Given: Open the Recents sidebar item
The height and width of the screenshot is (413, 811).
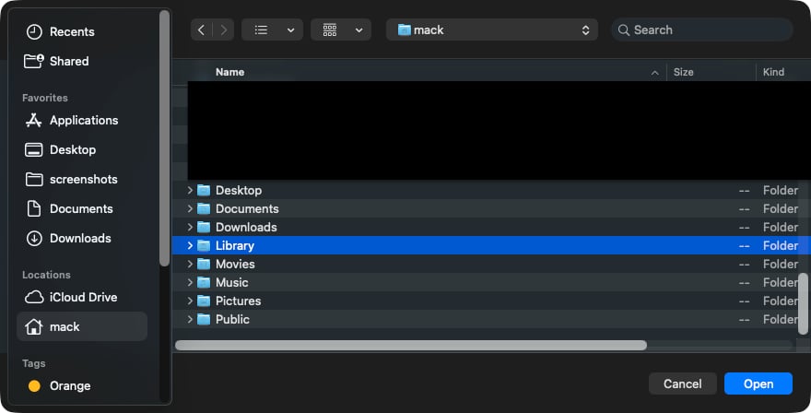Looking at the screenshot, I should coord(71,31).
